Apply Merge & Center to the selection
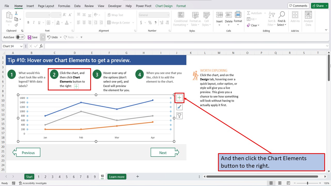Image resolution: width=331 pixels, height=186 pixels. point(119,23)
